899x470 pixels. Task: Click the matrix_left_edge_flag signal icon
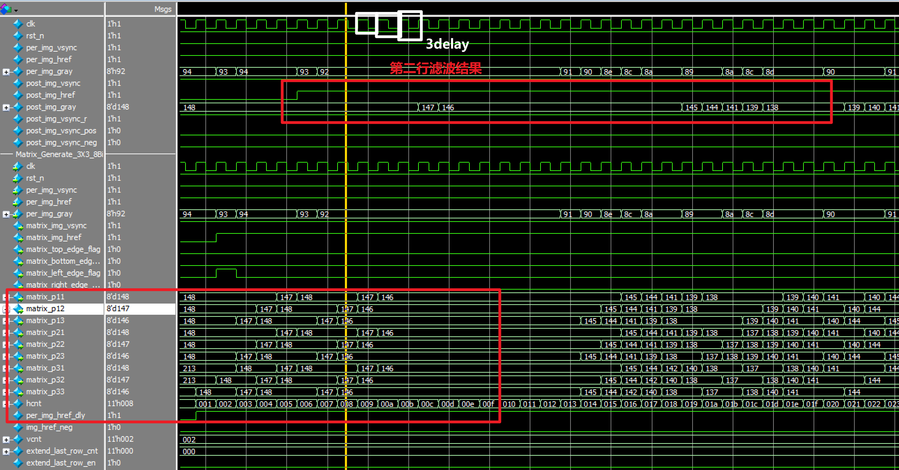coord(18,273)
